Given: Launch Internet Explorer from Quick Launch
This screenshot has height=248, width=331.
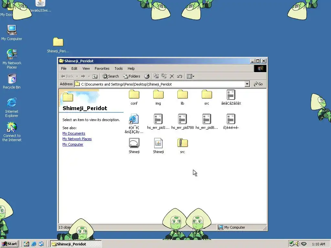Looking at the screenshot, I should (34, 244).
